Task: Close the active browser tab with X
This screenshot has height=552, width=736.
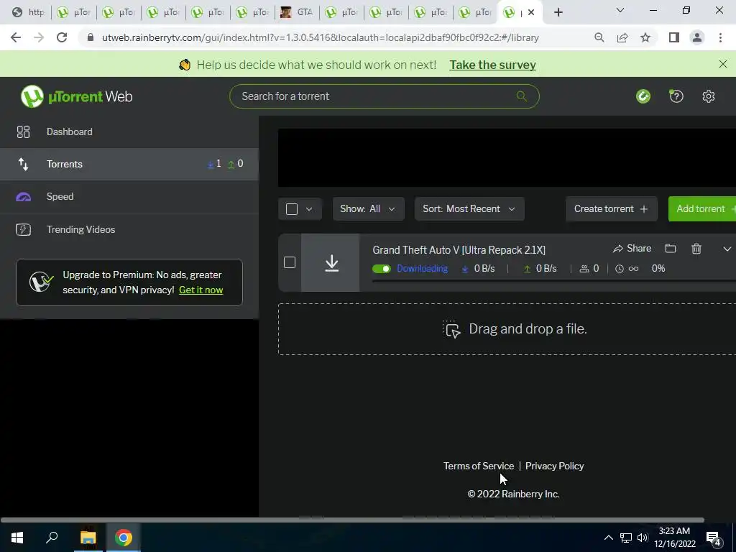Action: click(x=531, y=13)
